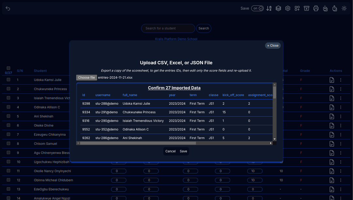Click the print icon
The width and height of the screenshot is (353, 200).
pos(316,8)
